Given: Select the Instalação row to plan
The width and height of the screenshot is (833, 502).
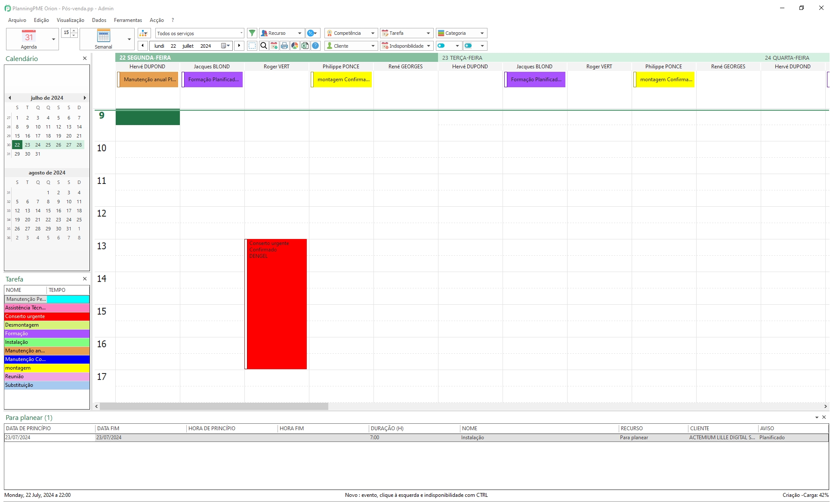Looking at the screenshot, I should [416, 438].
